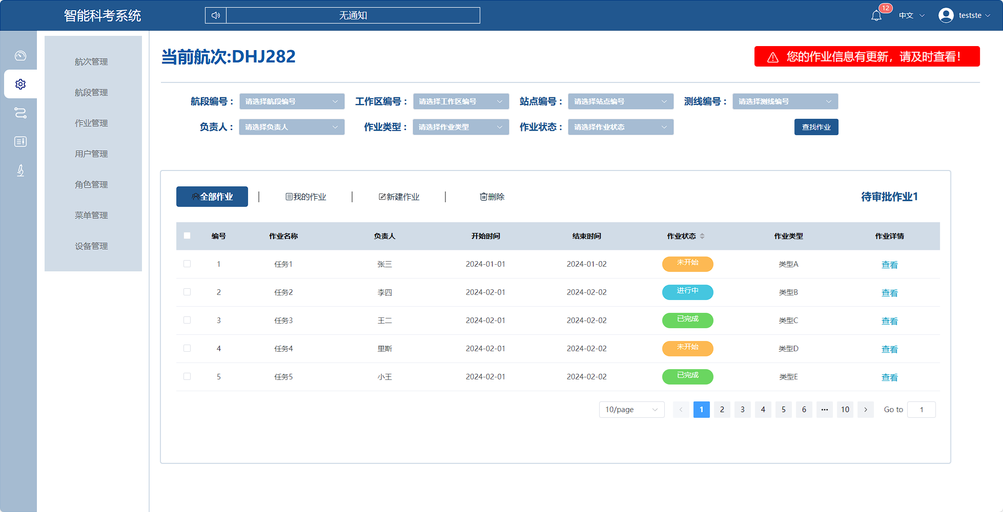The width and height of the screenshot is (1003, 512).
Task: Open the list card sidebar icon
Action: (21, 141)
